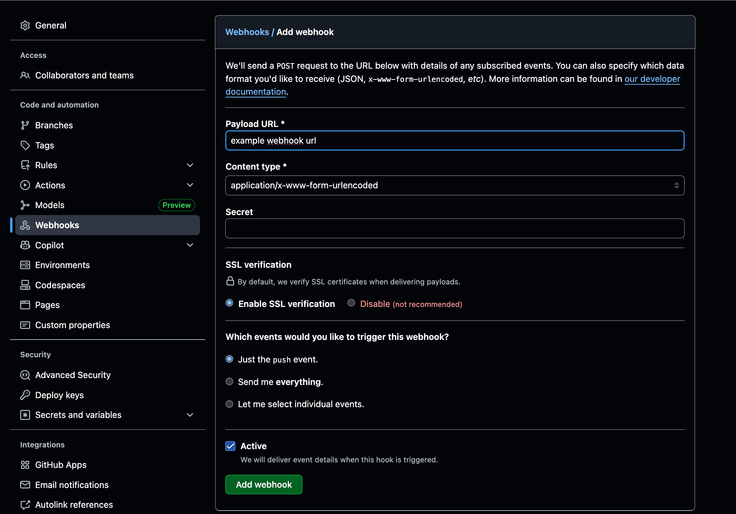736x514 pixels.
Task: Select Let me select individual events
Action: 229,404
